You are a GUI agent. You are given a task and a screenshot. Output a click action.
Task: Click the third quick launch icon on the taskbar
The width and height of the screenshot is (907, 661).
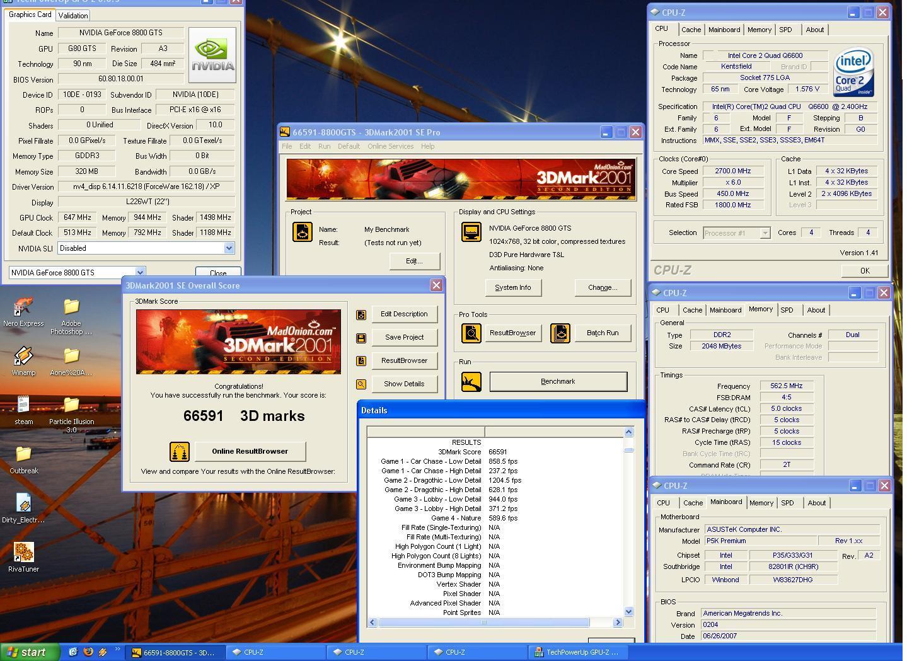pyautogui.click(x=103, y=652)
